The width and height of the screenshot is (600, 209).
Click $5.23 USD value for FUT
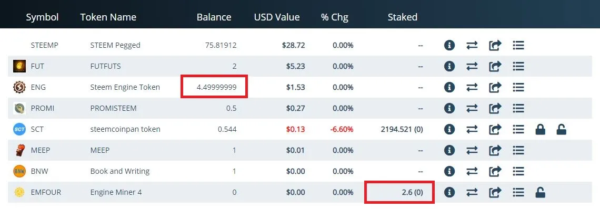tap(295, 66)
